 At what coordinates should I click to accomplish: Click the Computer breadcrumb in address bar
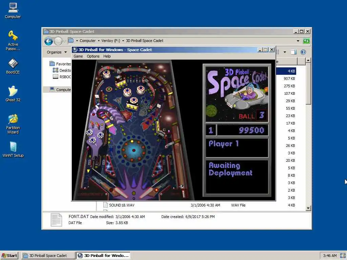[88, 41]
